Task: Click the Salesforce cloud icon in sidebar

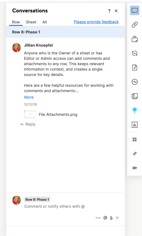Action: tap(134, 168)
